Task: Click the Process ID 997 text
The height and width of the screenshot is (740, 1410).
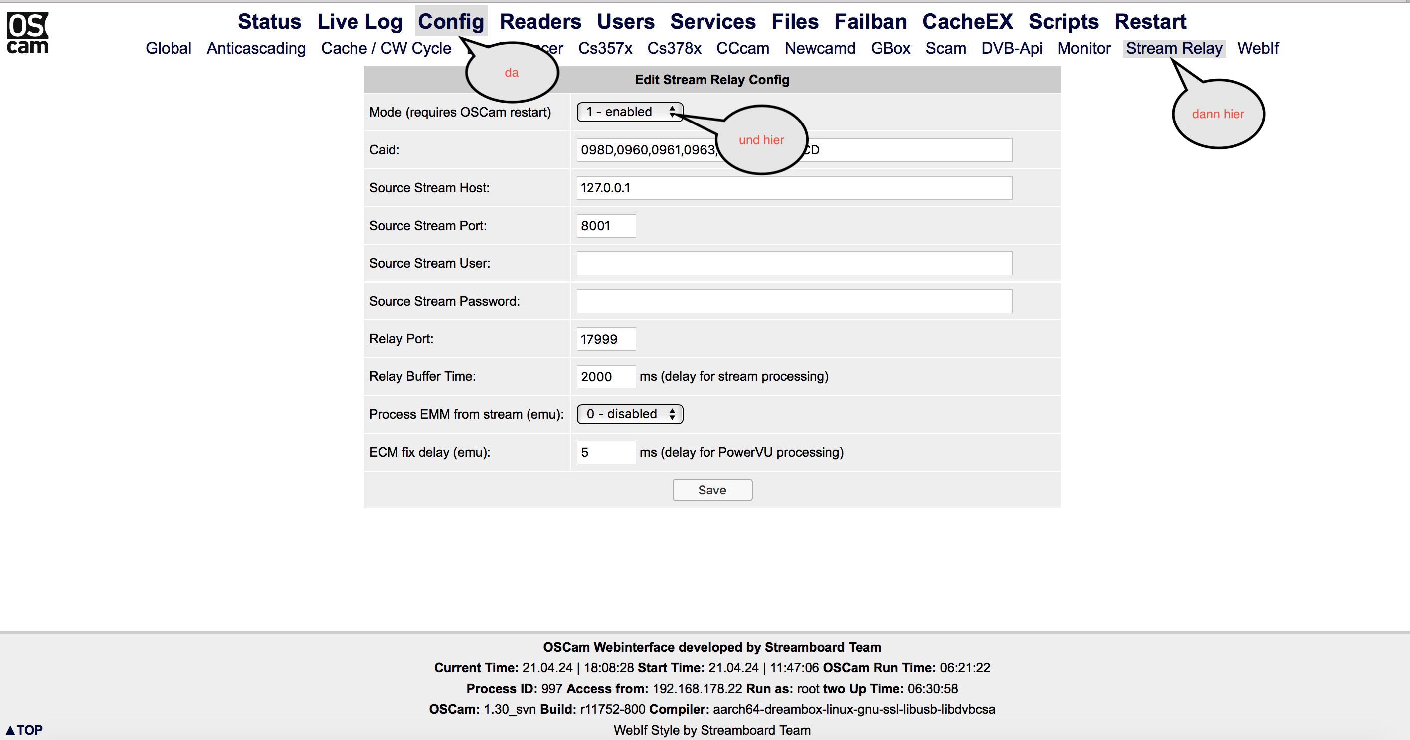Action: point(515,689)
